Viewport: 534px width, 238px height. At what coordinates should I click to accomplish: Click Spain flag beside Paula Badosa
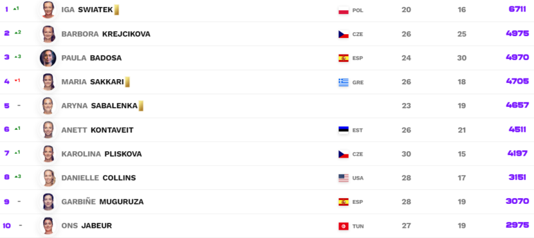344,59
